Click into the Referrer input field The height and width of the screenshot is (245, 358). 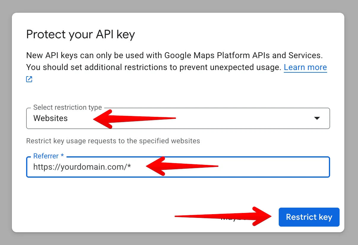pos(178,167)
